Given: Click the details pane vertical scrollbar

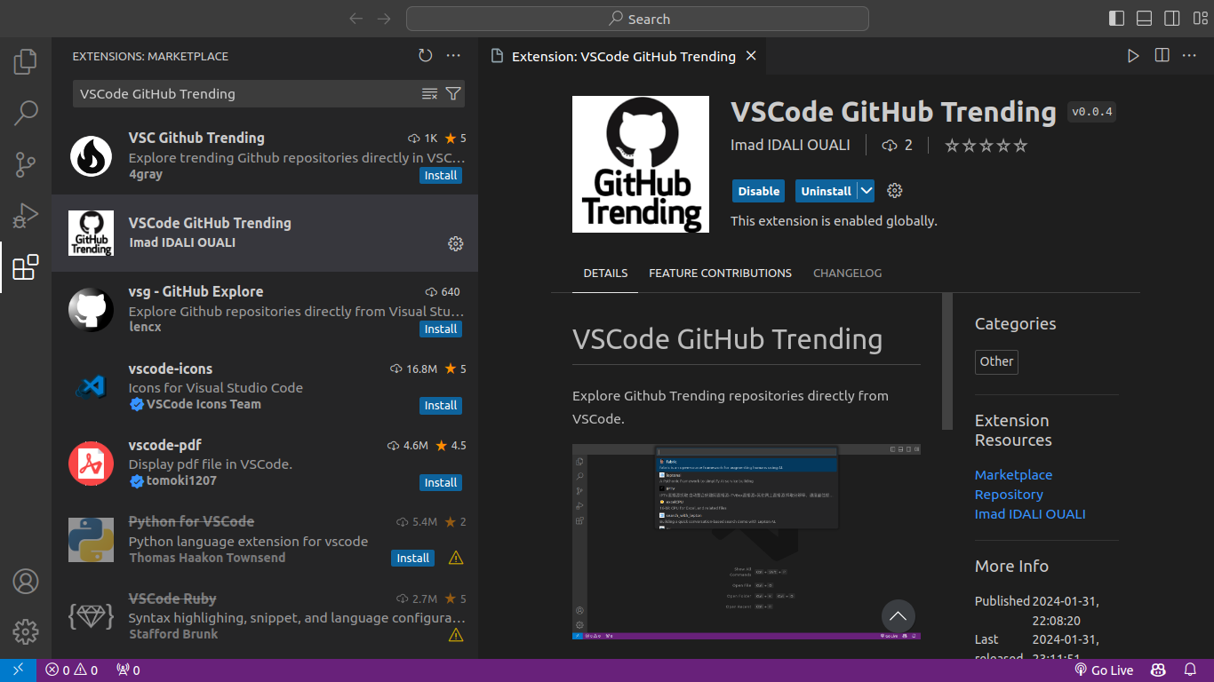Looking at the screenshot, I should (x=947, y=361).
